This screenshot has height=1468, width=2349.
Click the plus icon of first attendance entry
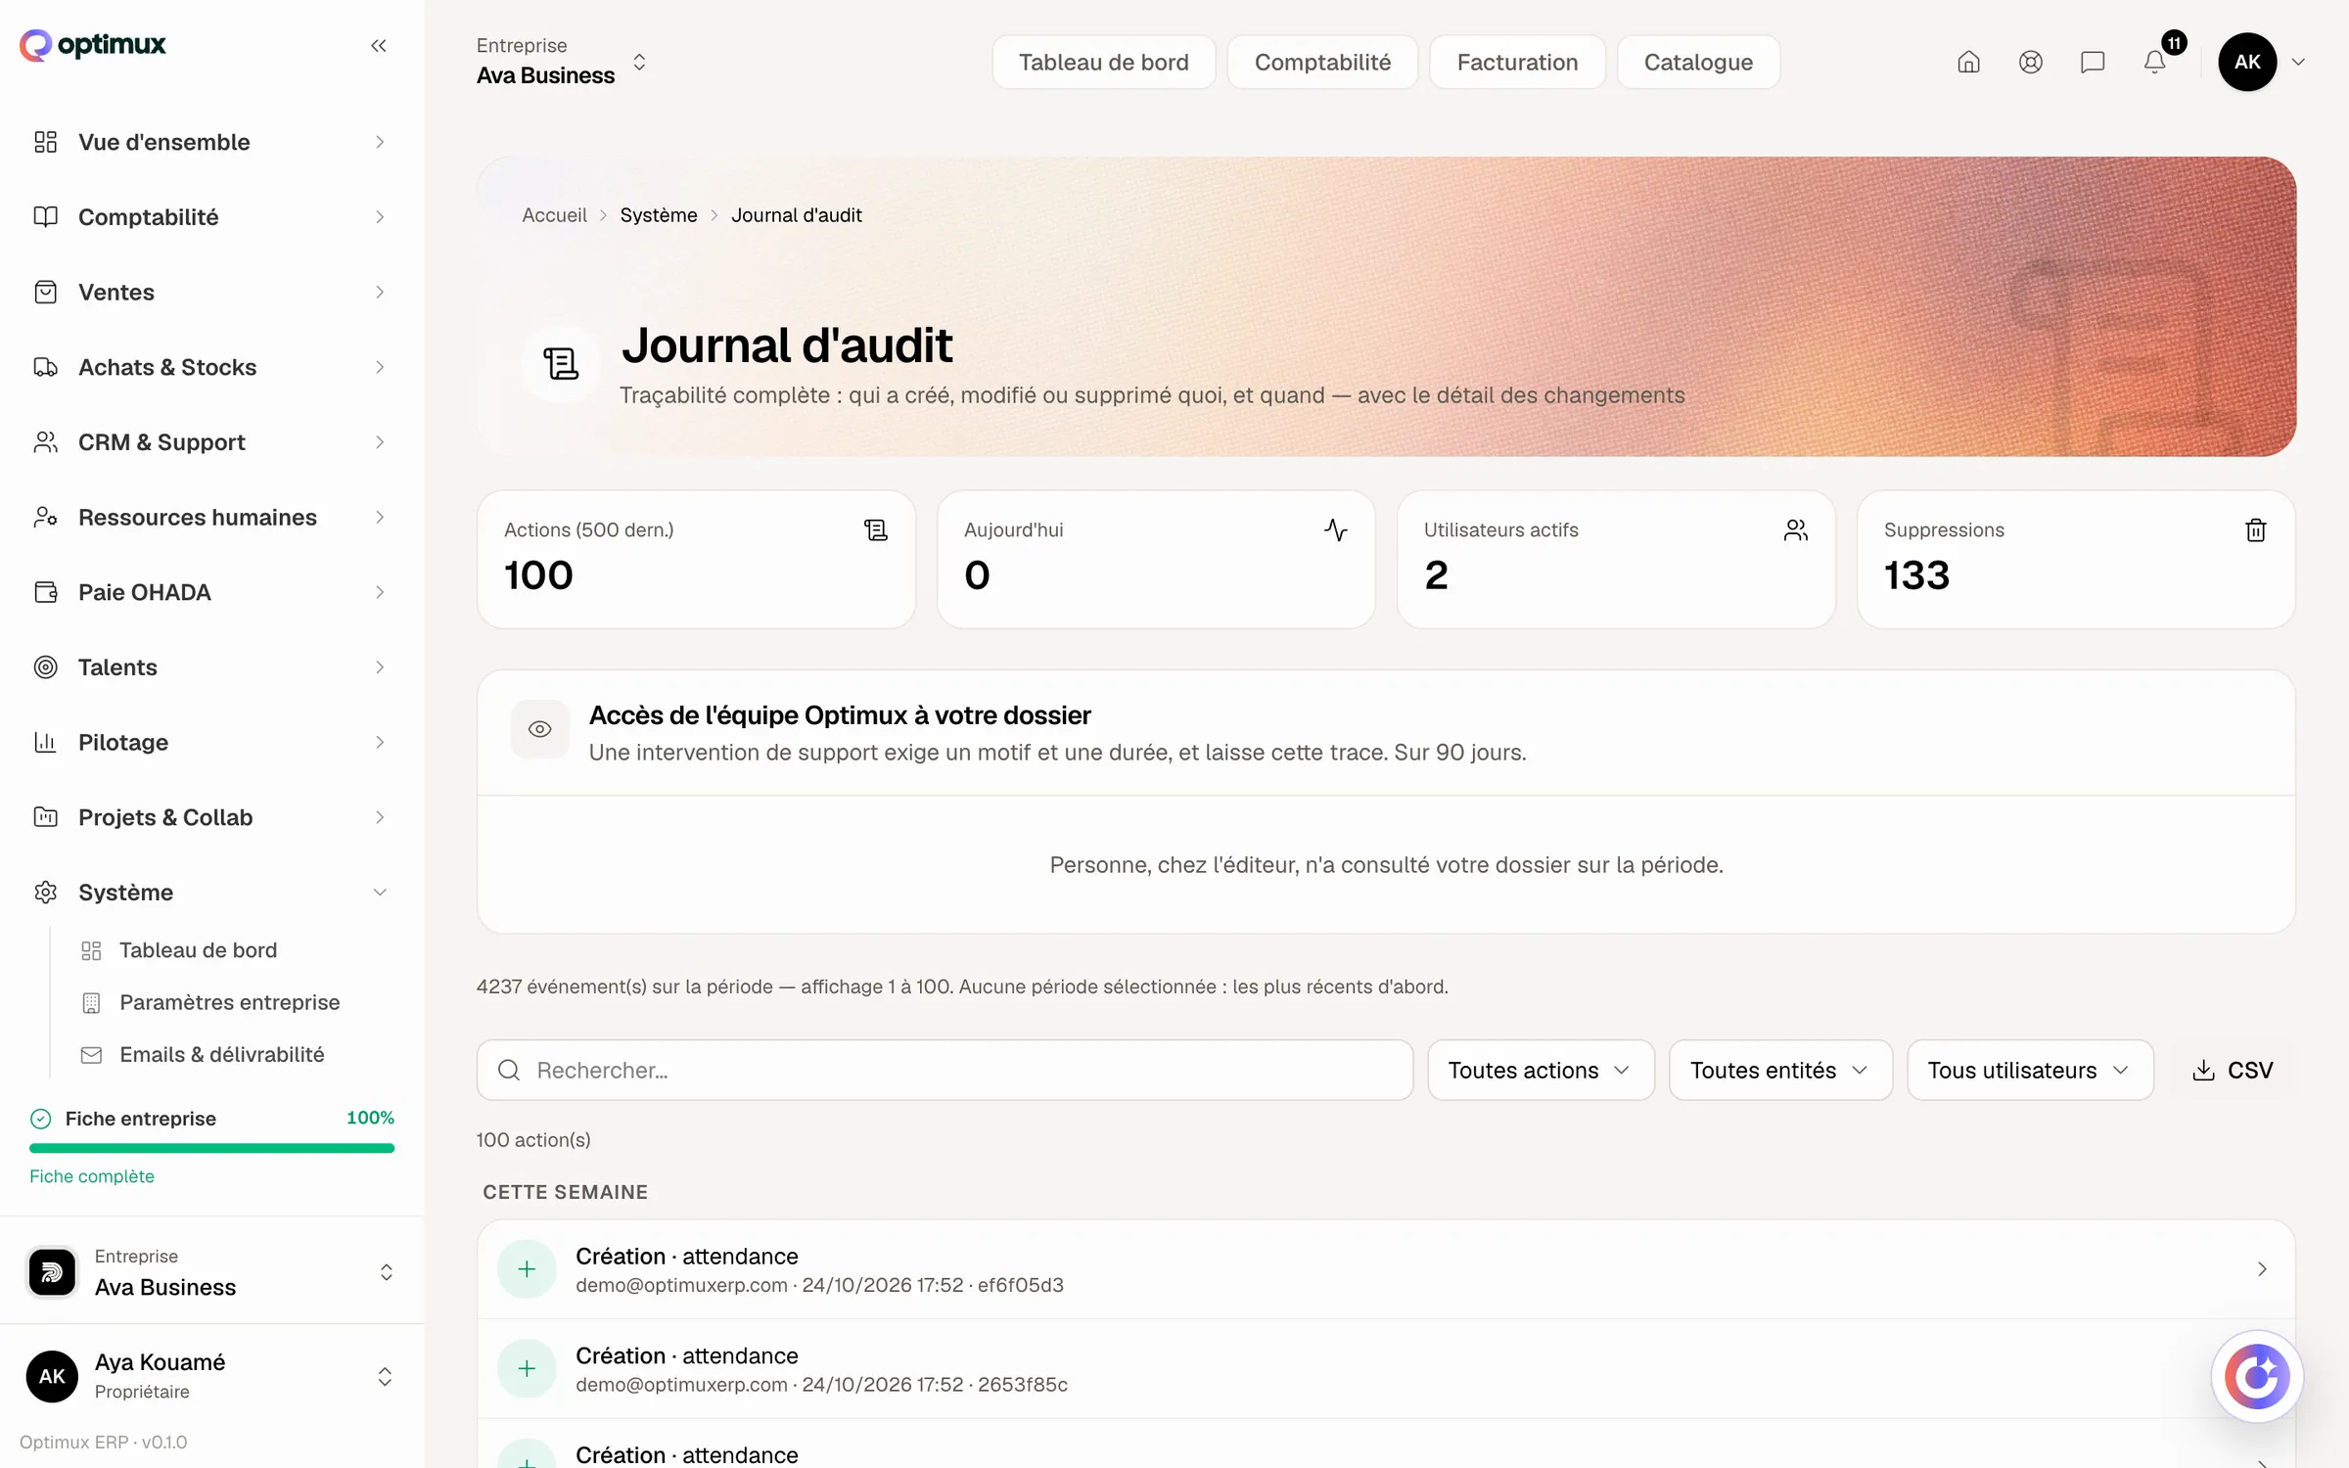[x=527, y=1268]
